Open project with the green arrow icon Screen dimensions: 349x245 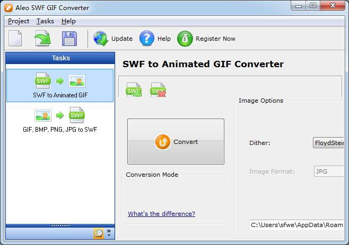[x=42, y=39]
